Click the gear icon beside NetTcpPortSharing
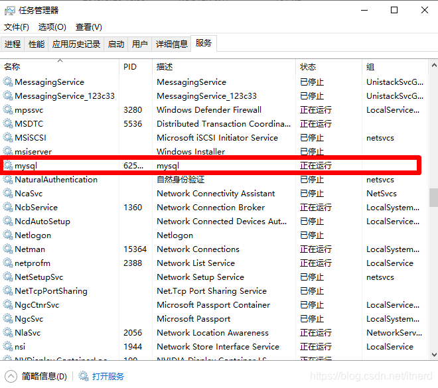The height and width of the screenshot is (388, 438). 8,291
